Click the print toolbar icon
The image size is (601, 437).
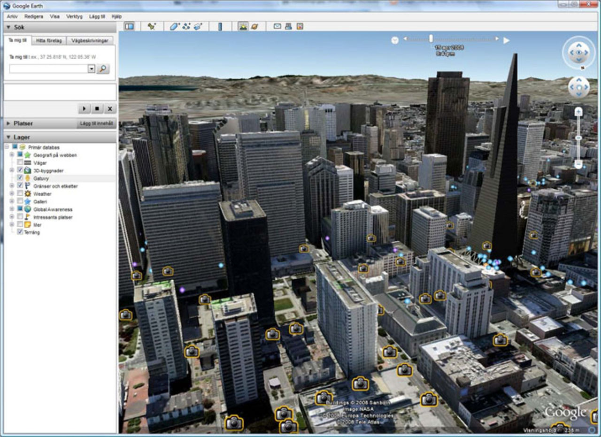point(288,26)
